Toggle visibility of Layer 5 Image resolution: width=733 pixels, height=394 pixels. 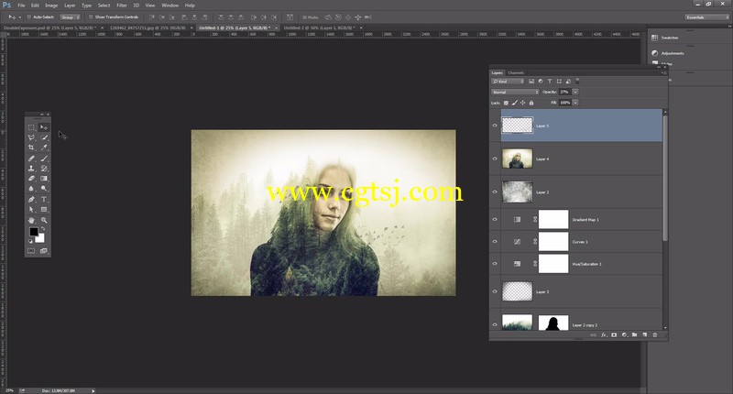click(495, 126)
